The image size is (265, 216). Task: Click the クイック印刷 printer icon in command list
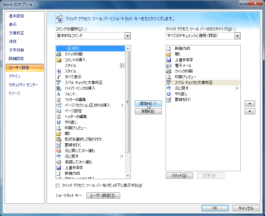pos(59,54)
